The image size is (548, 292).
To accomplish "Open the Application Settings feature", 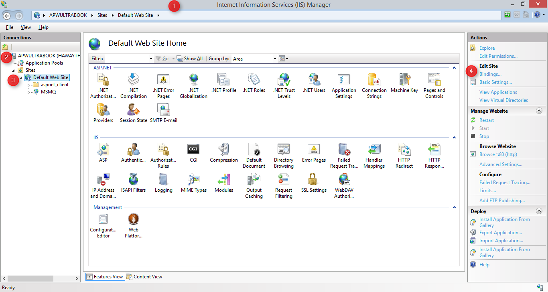I will coord(344,86).
